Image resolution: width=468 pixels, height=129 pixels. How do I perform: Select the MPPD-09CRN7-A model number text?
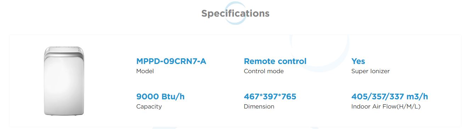[x=171, y=61]
